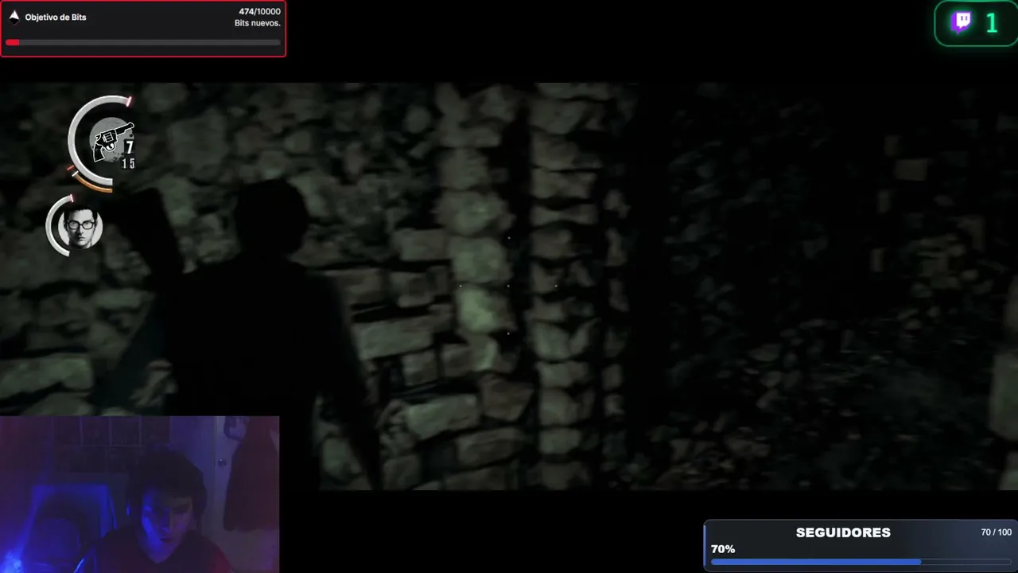Click the Seguidores progress bar
The width and height of the screenshot is (1018, 573).
pyautogui.click(x=861, y=562)
